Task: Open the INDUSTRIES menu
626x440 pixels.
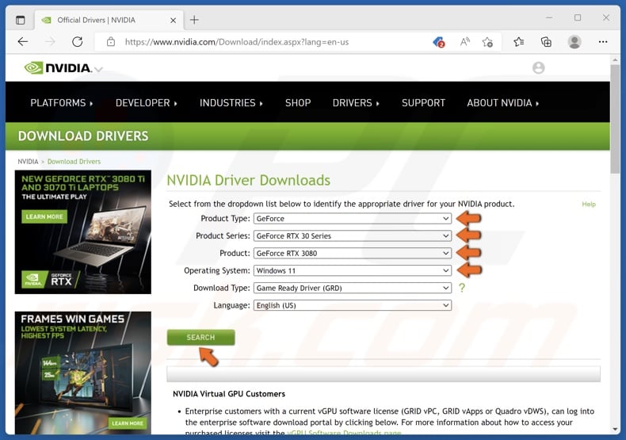Action: (231, 102)
